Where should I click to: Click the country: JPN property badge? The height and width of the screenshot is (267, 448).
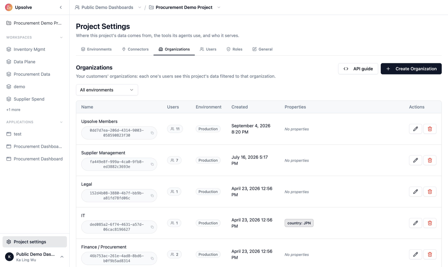tap(299, 223)
